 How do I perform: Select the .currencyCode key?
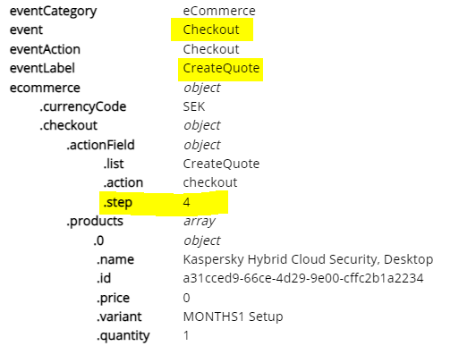tap(83, 106)
